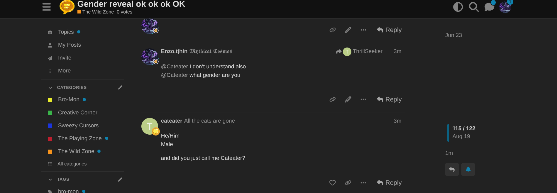Open the hamburger sidebar menu
The width and height of the screenshot is (557, 193).
pos(46,7)
